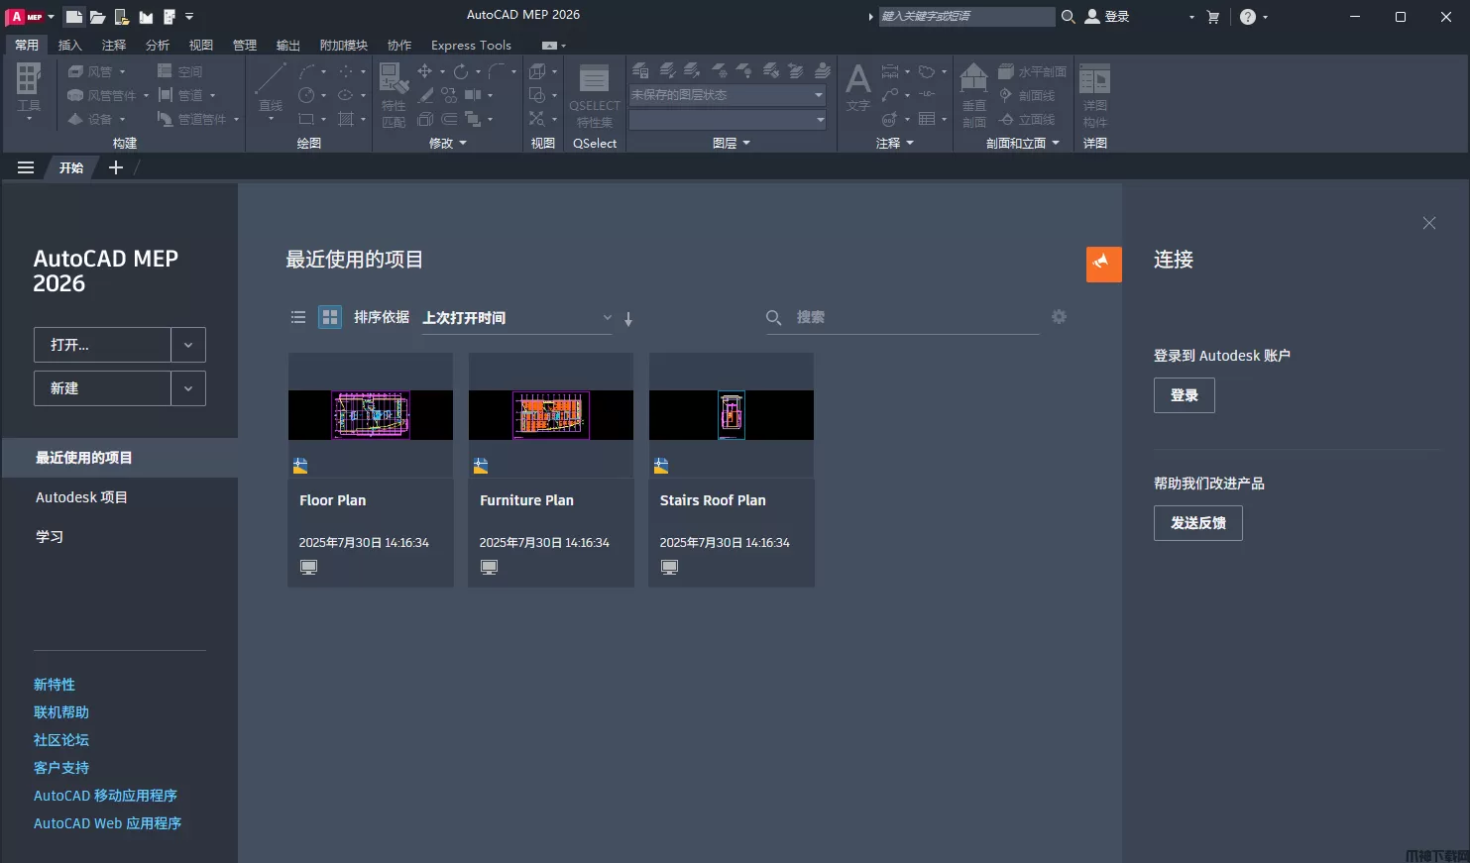The width and height of the screenshot is (1470, 863).
Task: Expand the 打开 button dropdown arrow
Action: (188, 345)
